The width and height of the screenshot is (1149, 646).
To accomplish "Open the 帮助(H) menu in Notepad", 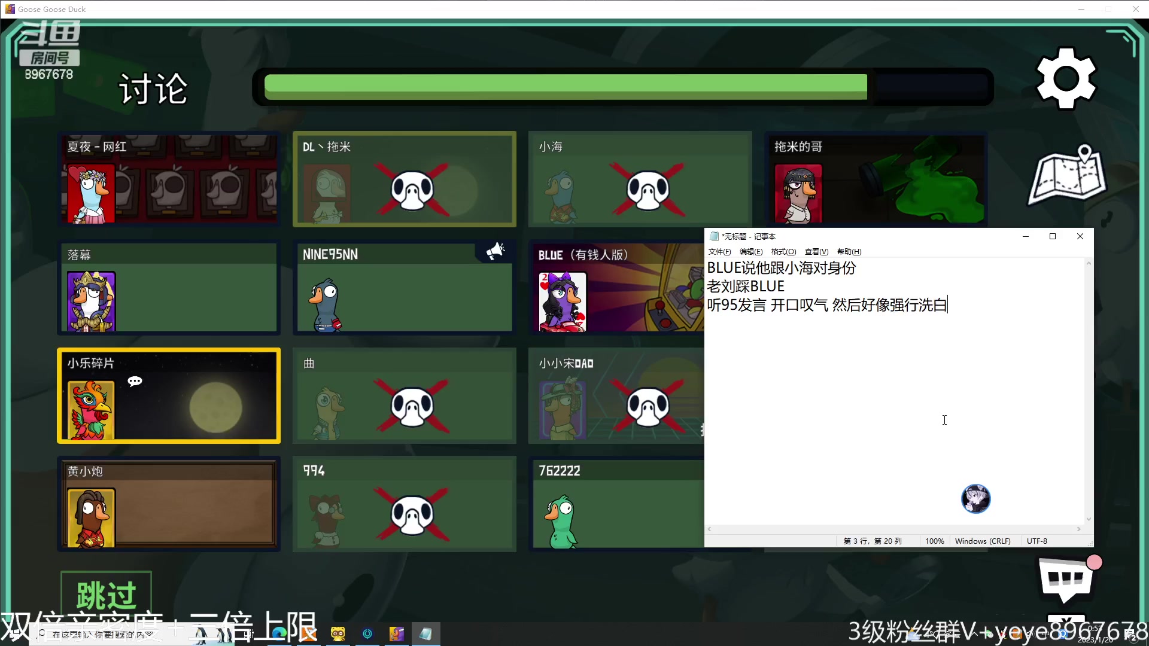I will (849, 252).
